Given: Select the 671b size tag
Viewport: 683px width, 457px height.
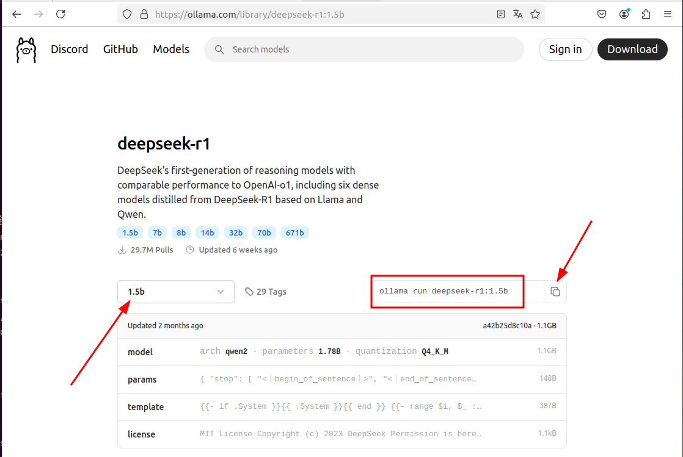Looking at the screenshot, I should click(x=295, y=233).
